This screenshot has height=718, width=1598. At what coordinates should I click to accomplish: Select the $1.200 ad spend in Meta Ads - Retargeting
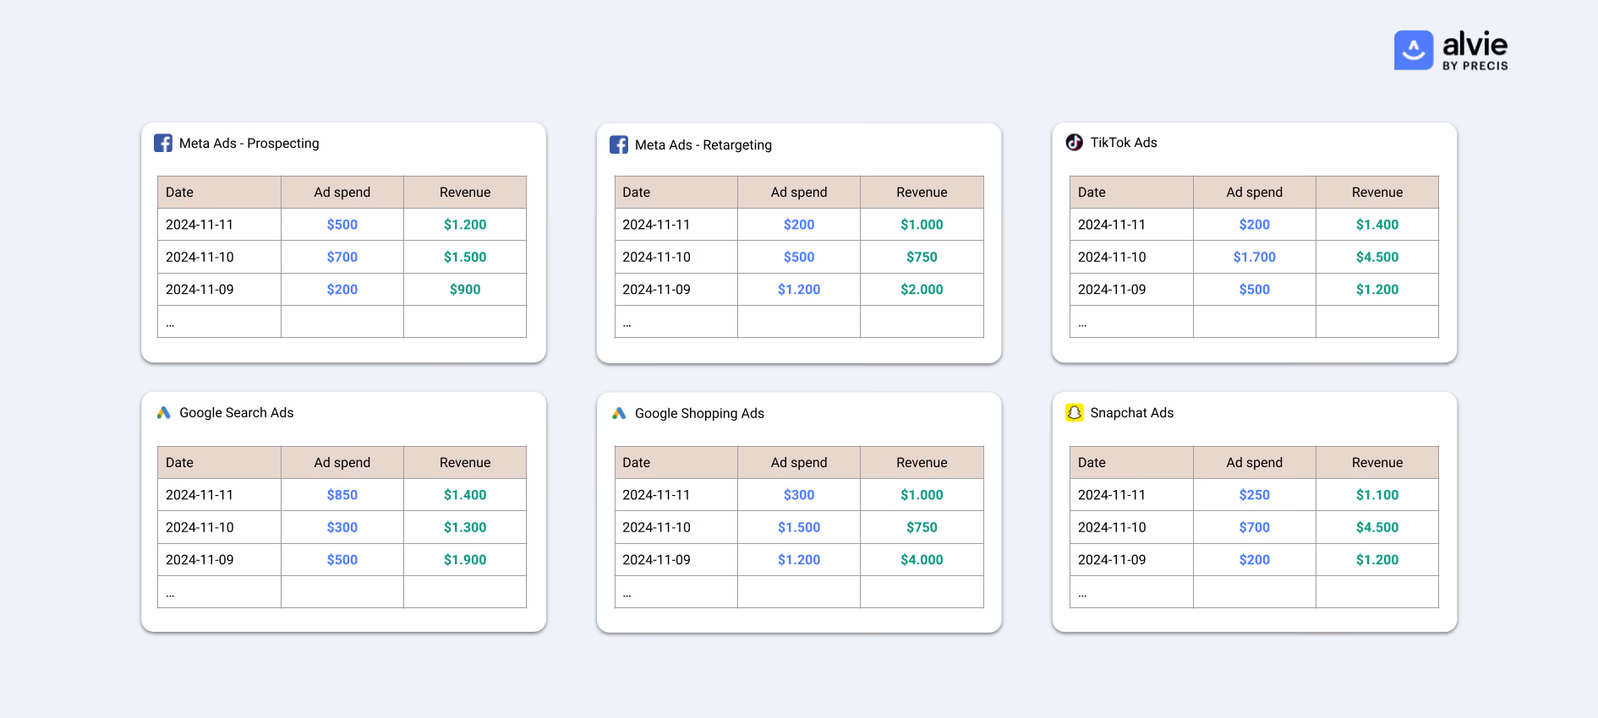click(x=799, y=290)
